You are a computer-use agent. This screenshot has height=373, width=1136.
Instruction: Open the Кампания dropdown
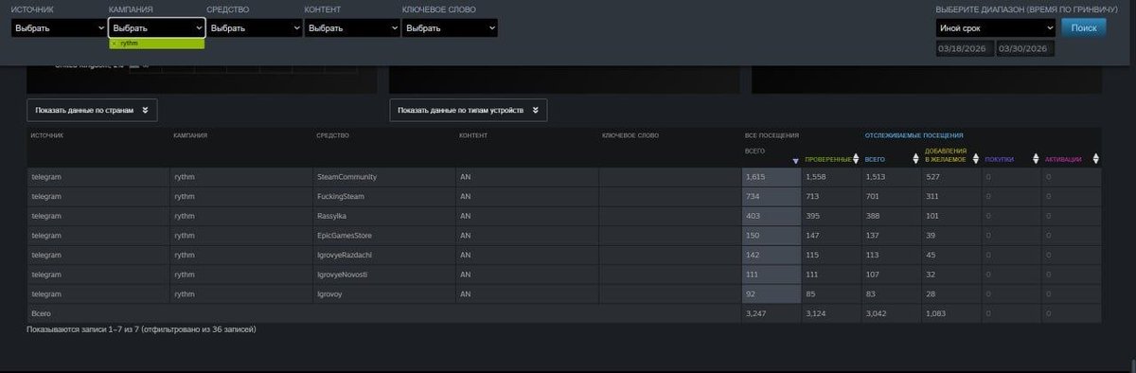[156, 28]
